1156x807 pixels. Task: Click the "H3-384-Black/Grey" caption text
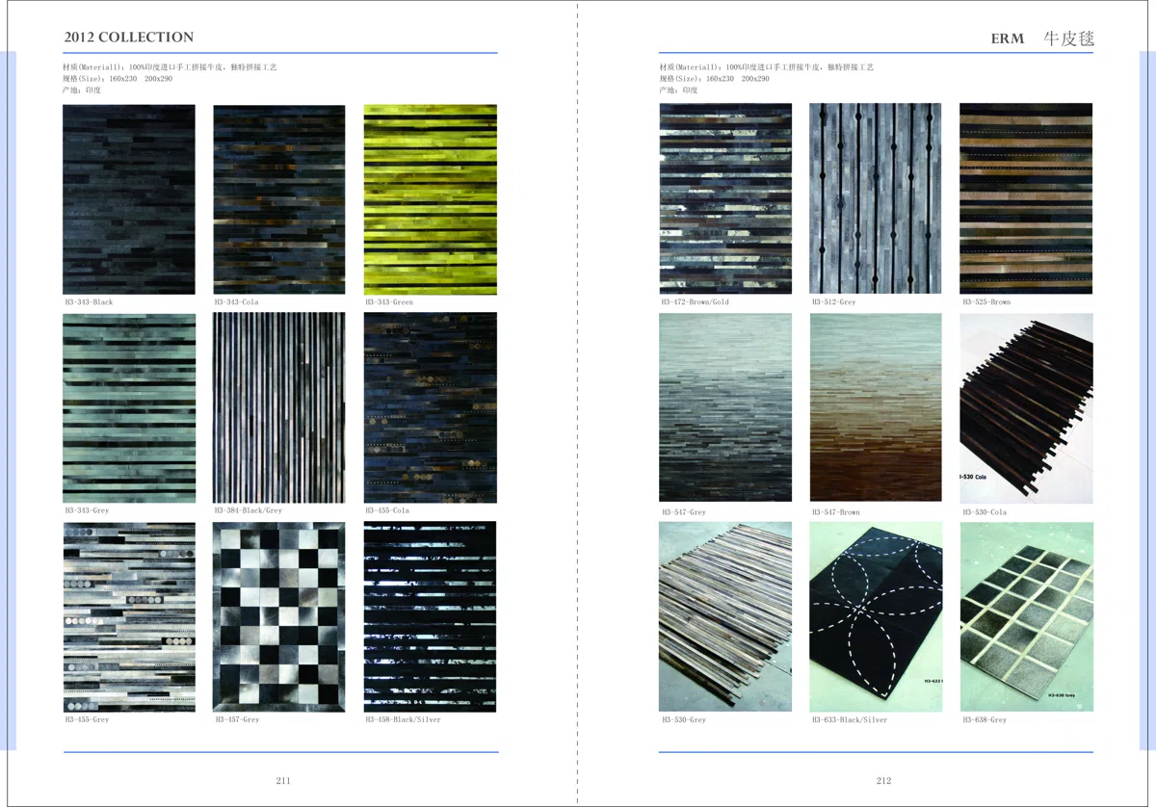(x=250, y=510)
